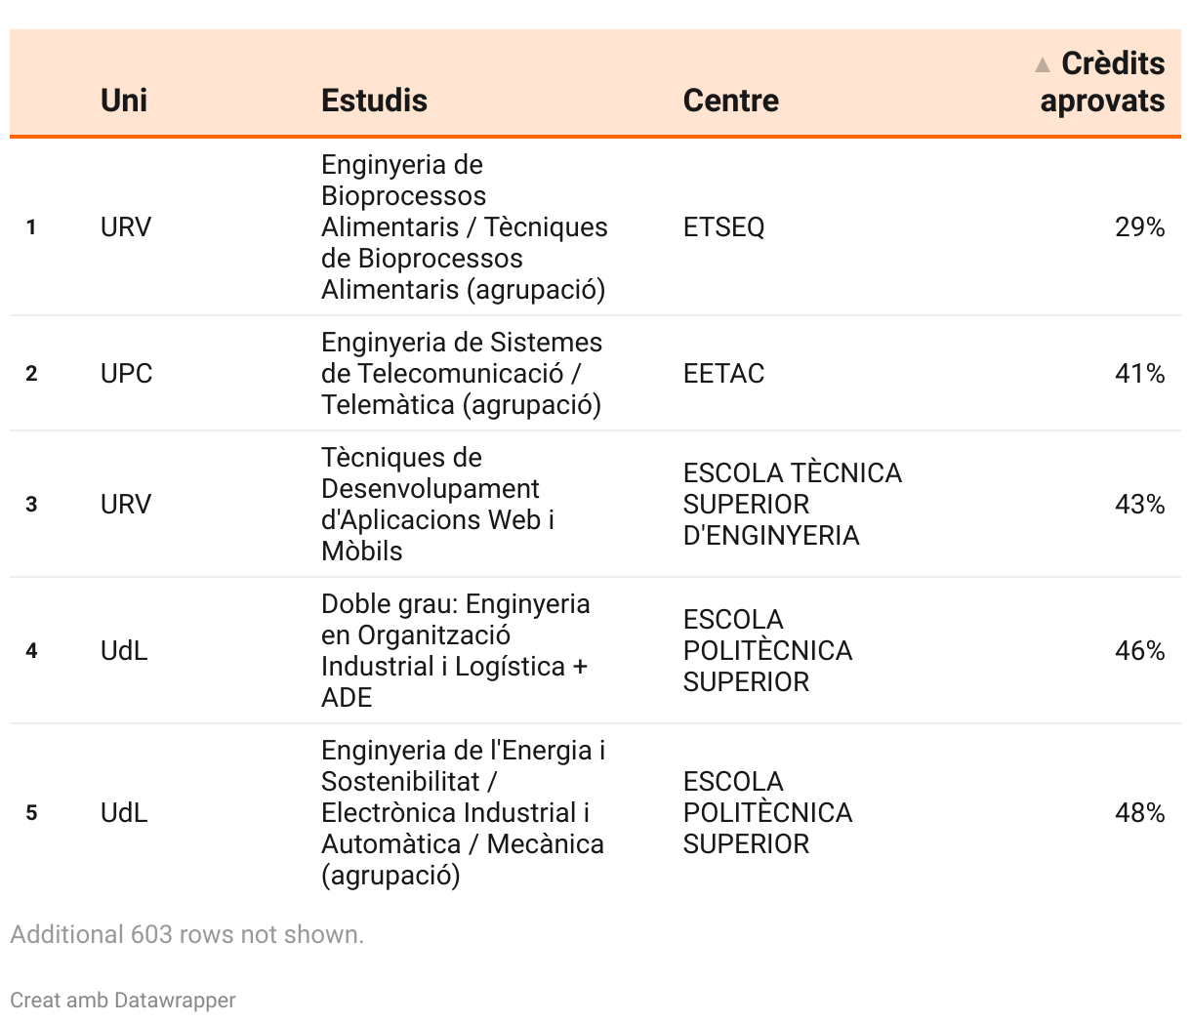Click the Additional 603 rows not shown note
The image size is (1191, 1023).
(x=187, y=934)
